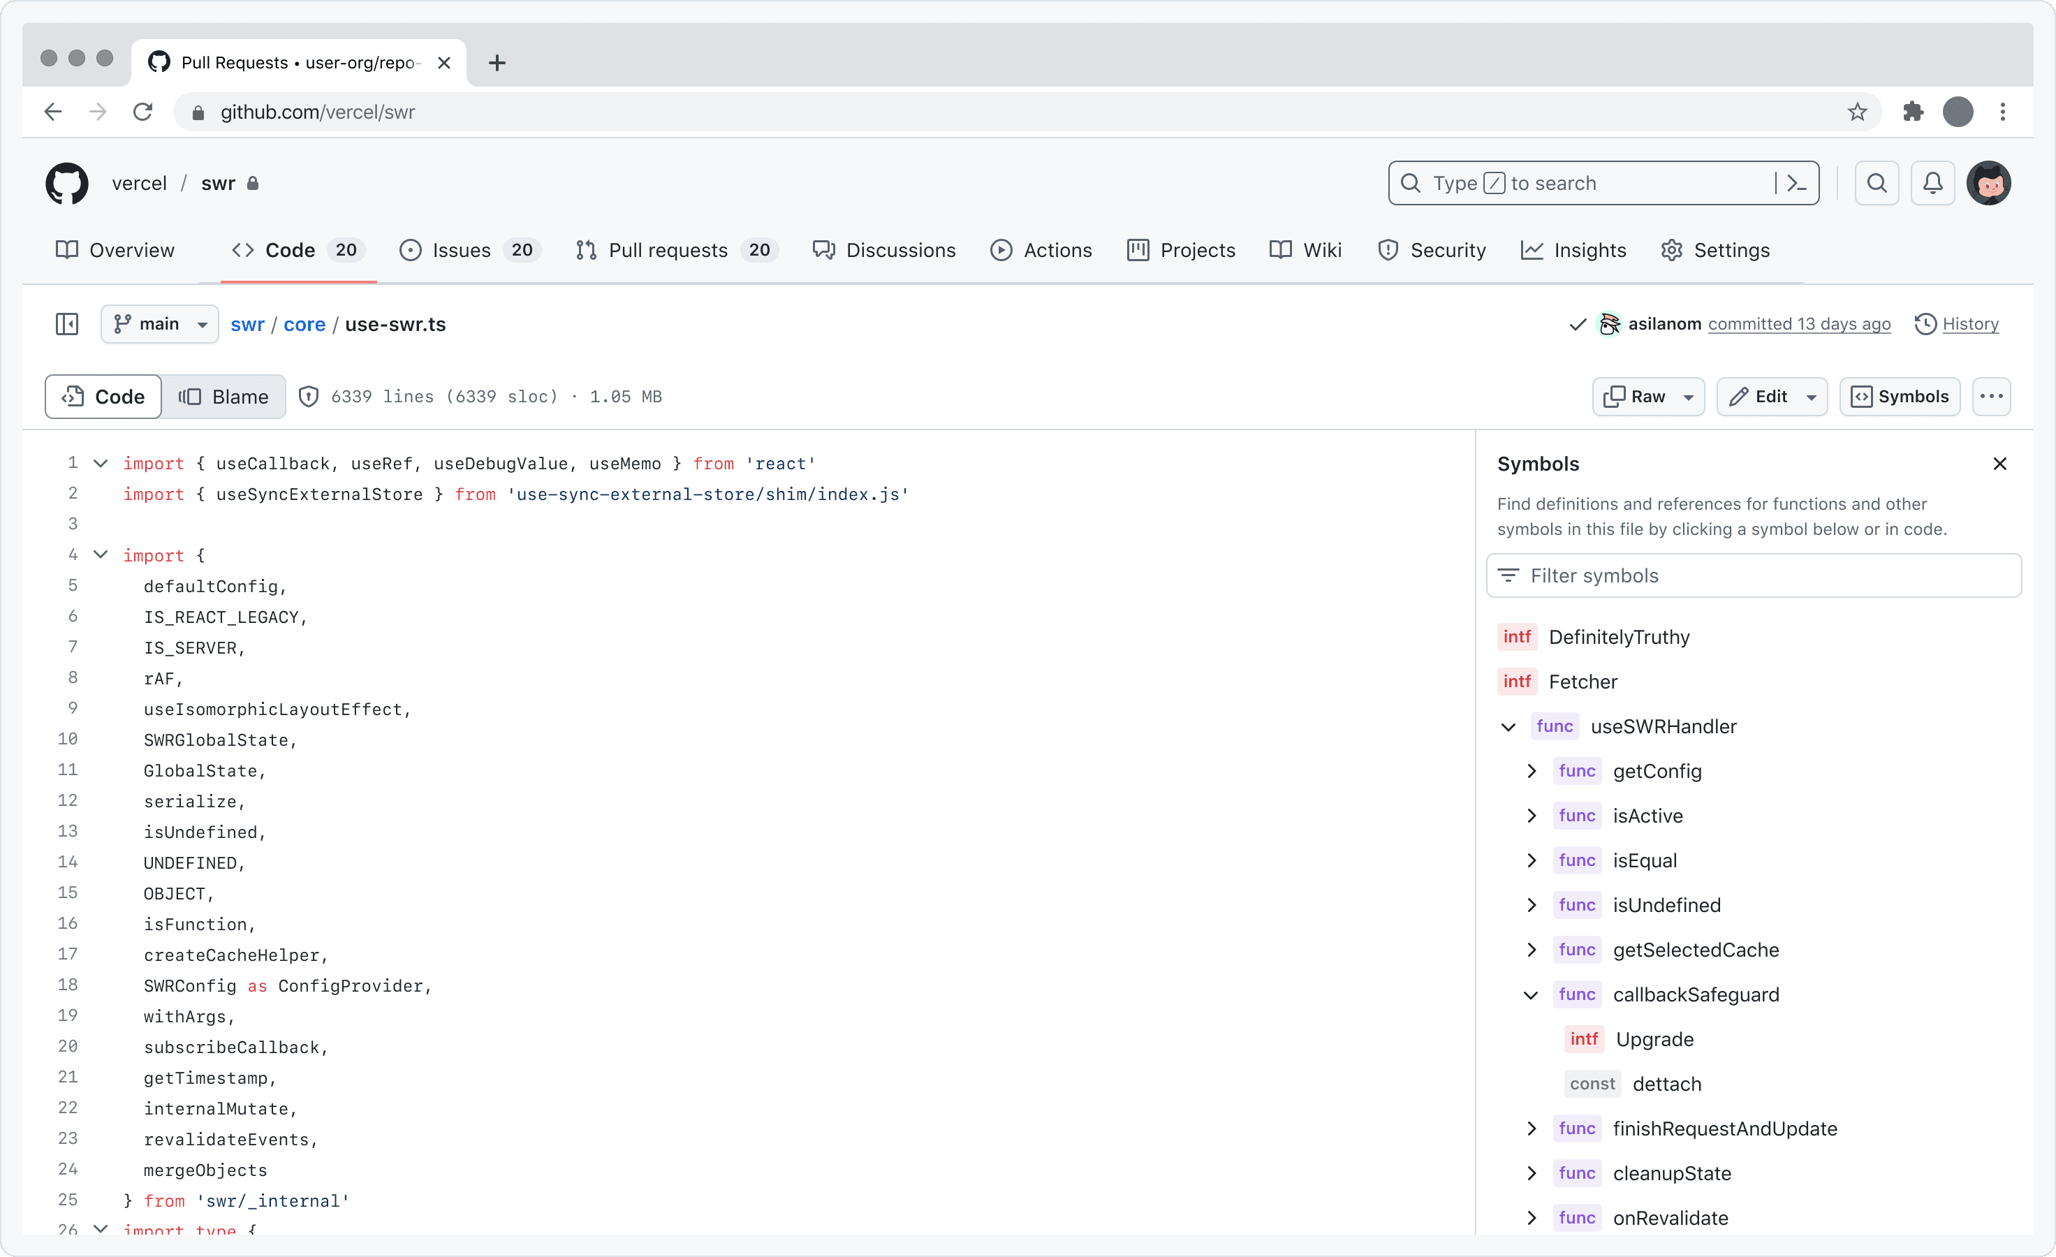The image size is (2056, 1257).
Task: Switch to Blame view
Action: (x=223, y=396)
